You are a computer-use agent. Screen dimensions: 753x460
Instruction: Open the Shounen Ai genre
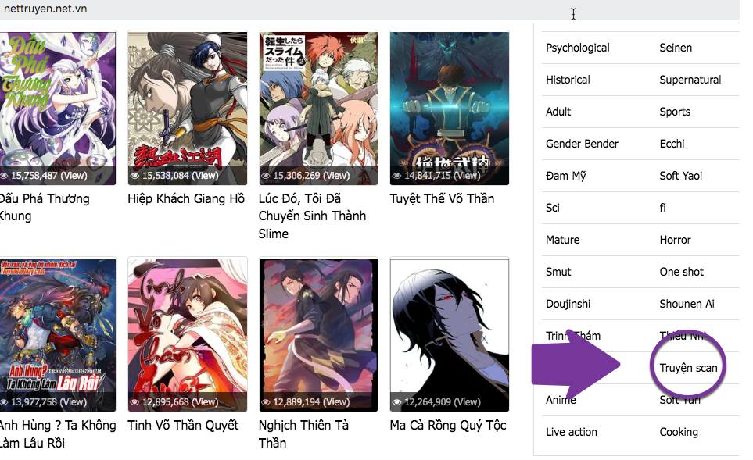click(687, 304)
